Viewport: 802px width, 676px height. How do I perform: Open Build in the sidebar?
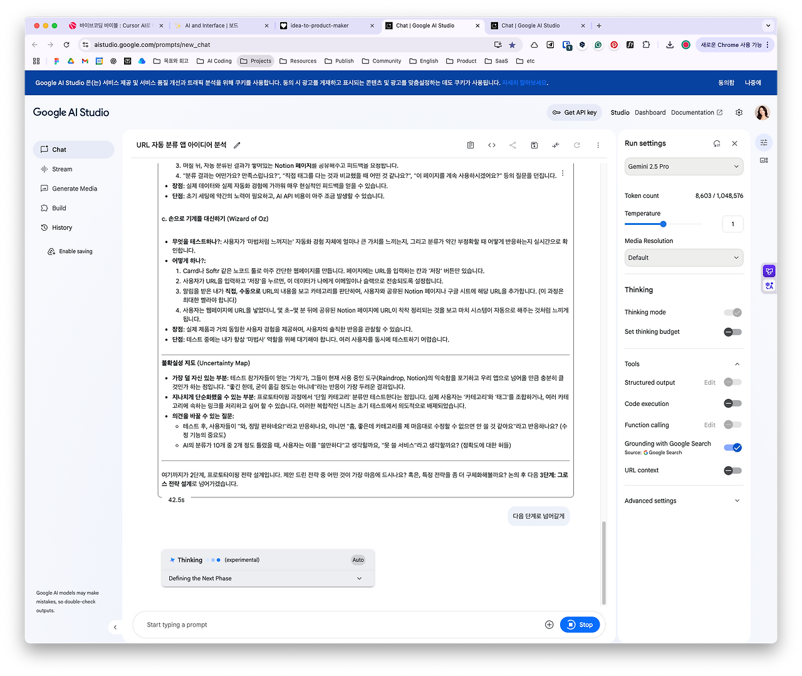click(73, 208)
